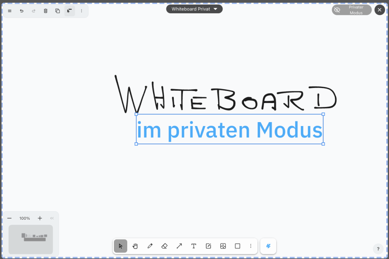Delete selection with the trash icon

[x=46, y=11]
